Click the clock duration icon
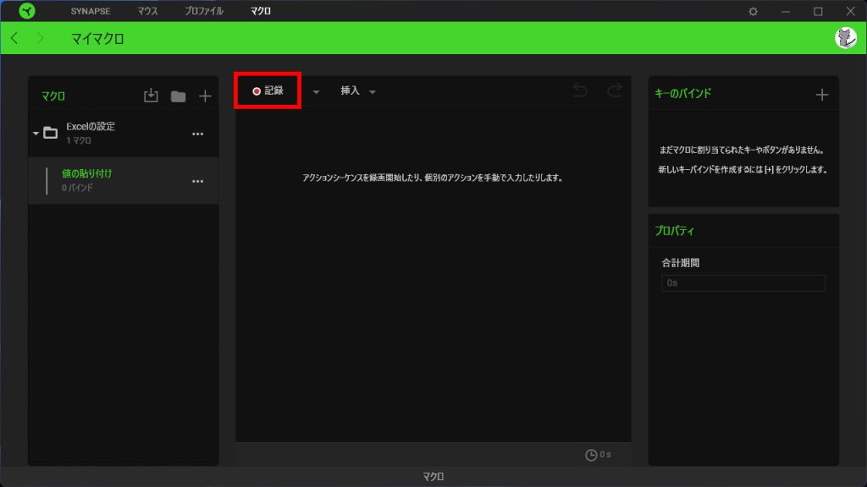The height and width of the screenshot is (487, 867). (591, 455)
